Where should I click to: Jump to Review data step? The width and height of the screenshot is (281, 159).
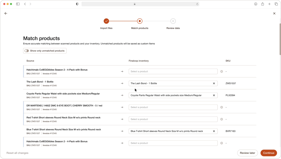(173, 21)
